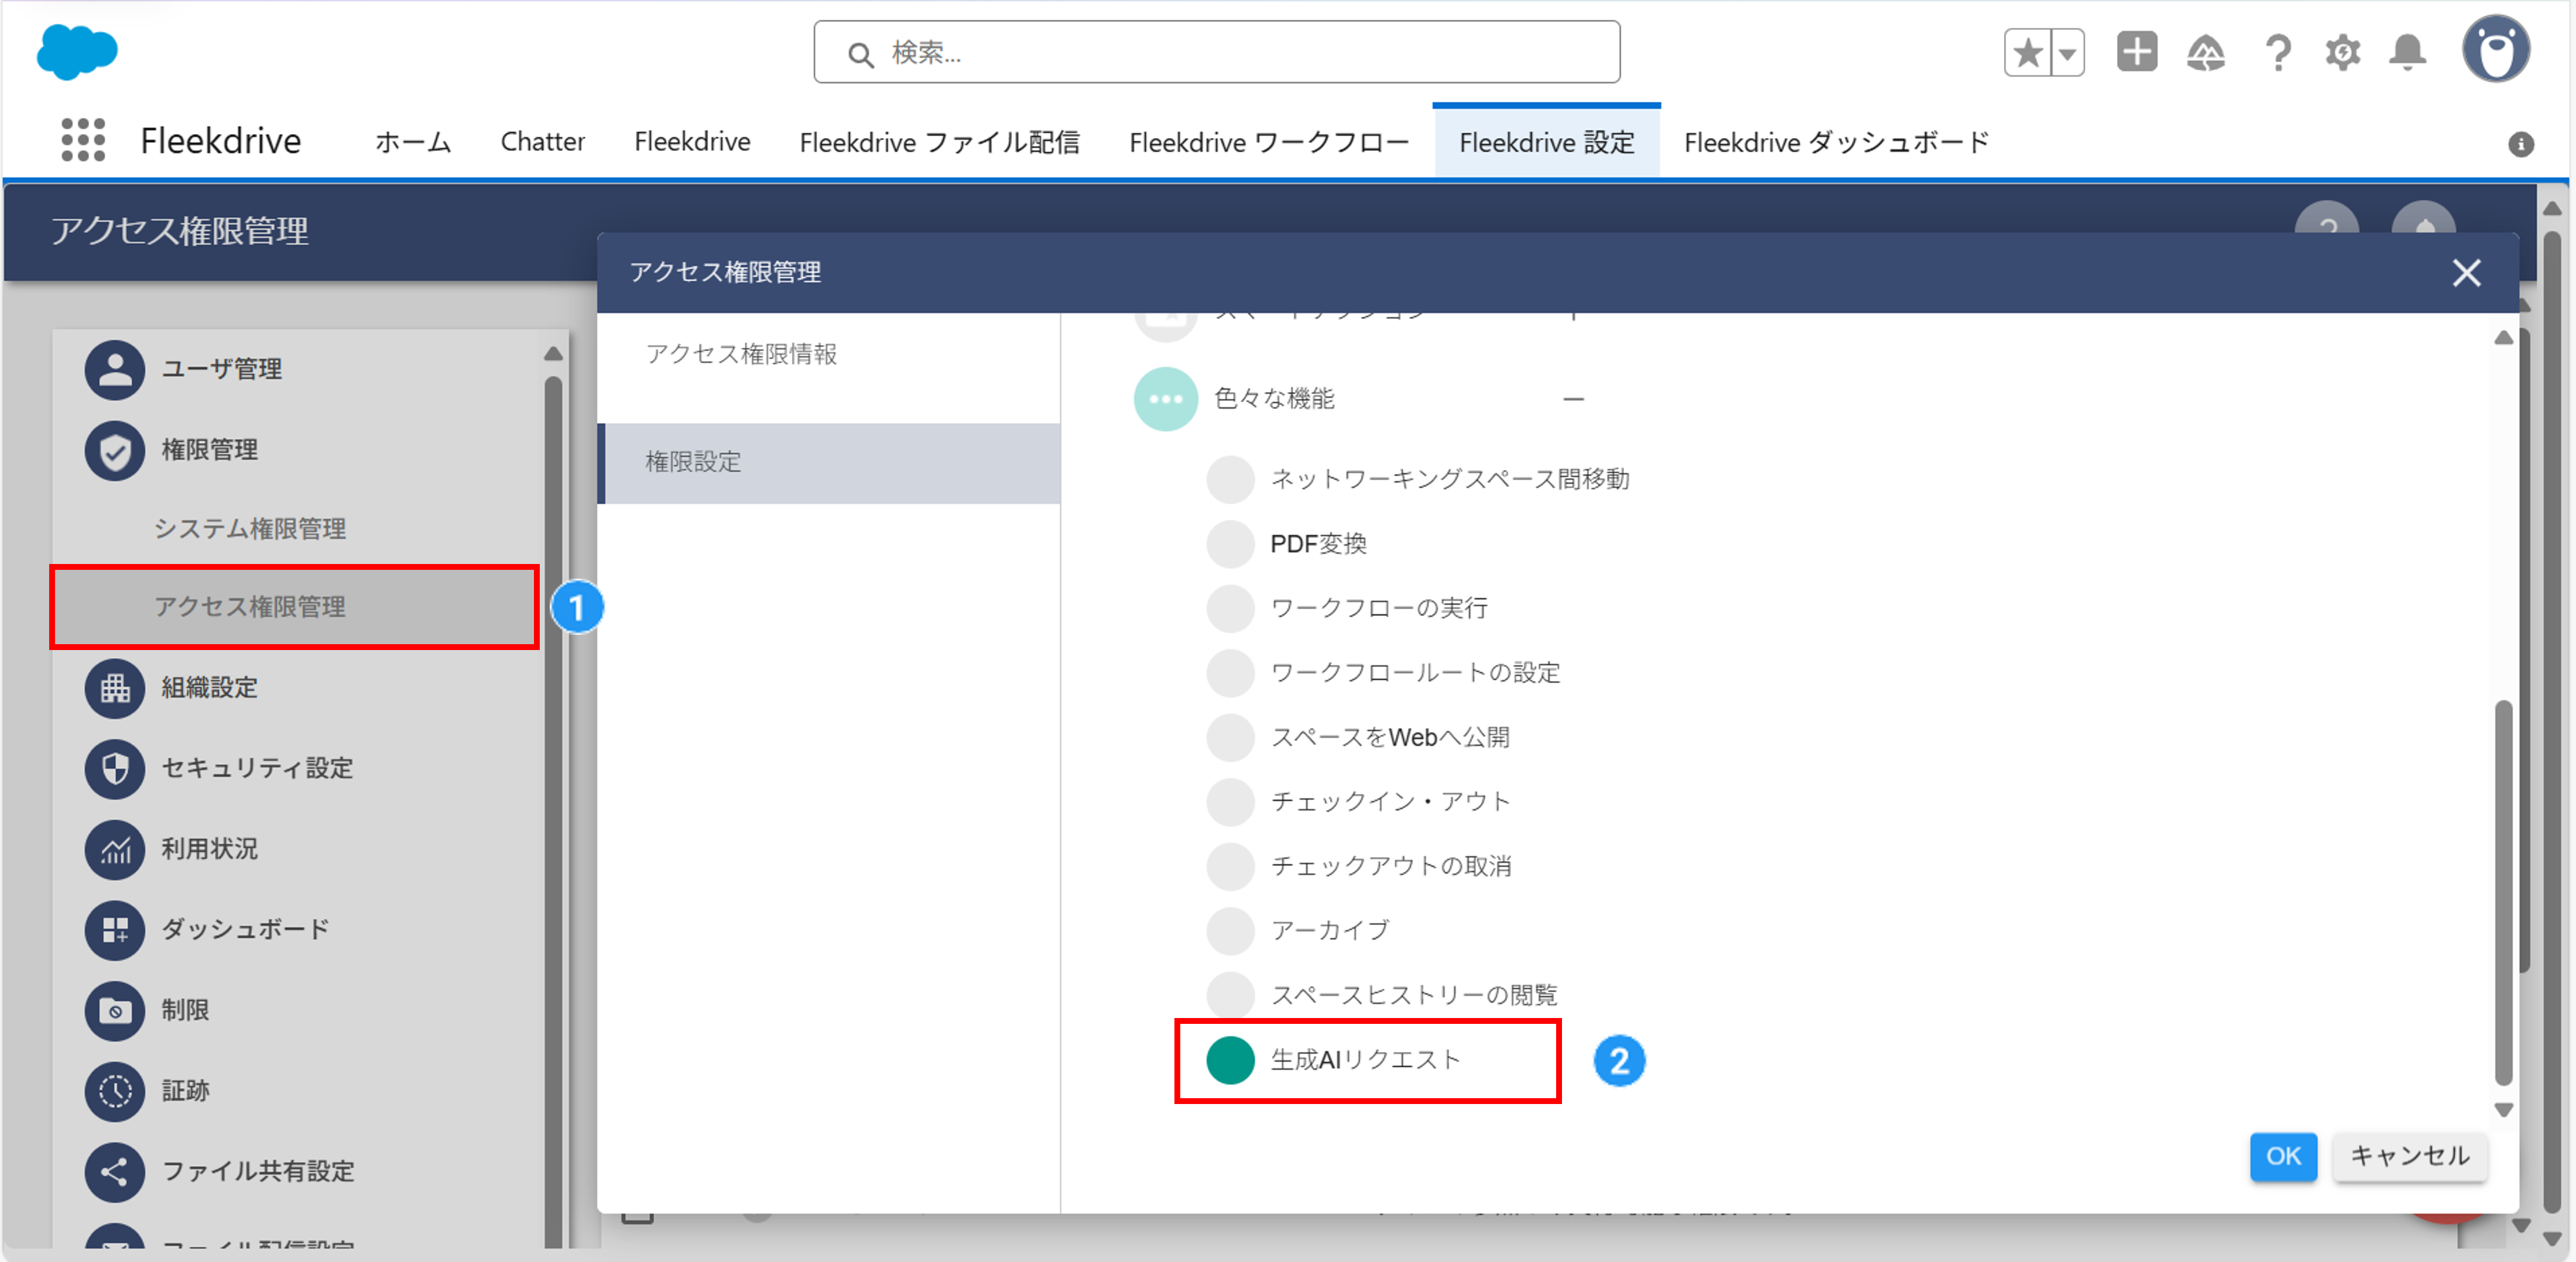2576x1262 pixels.
Task: Click the info icon at nav bar end
Action: click(2521, 145)
